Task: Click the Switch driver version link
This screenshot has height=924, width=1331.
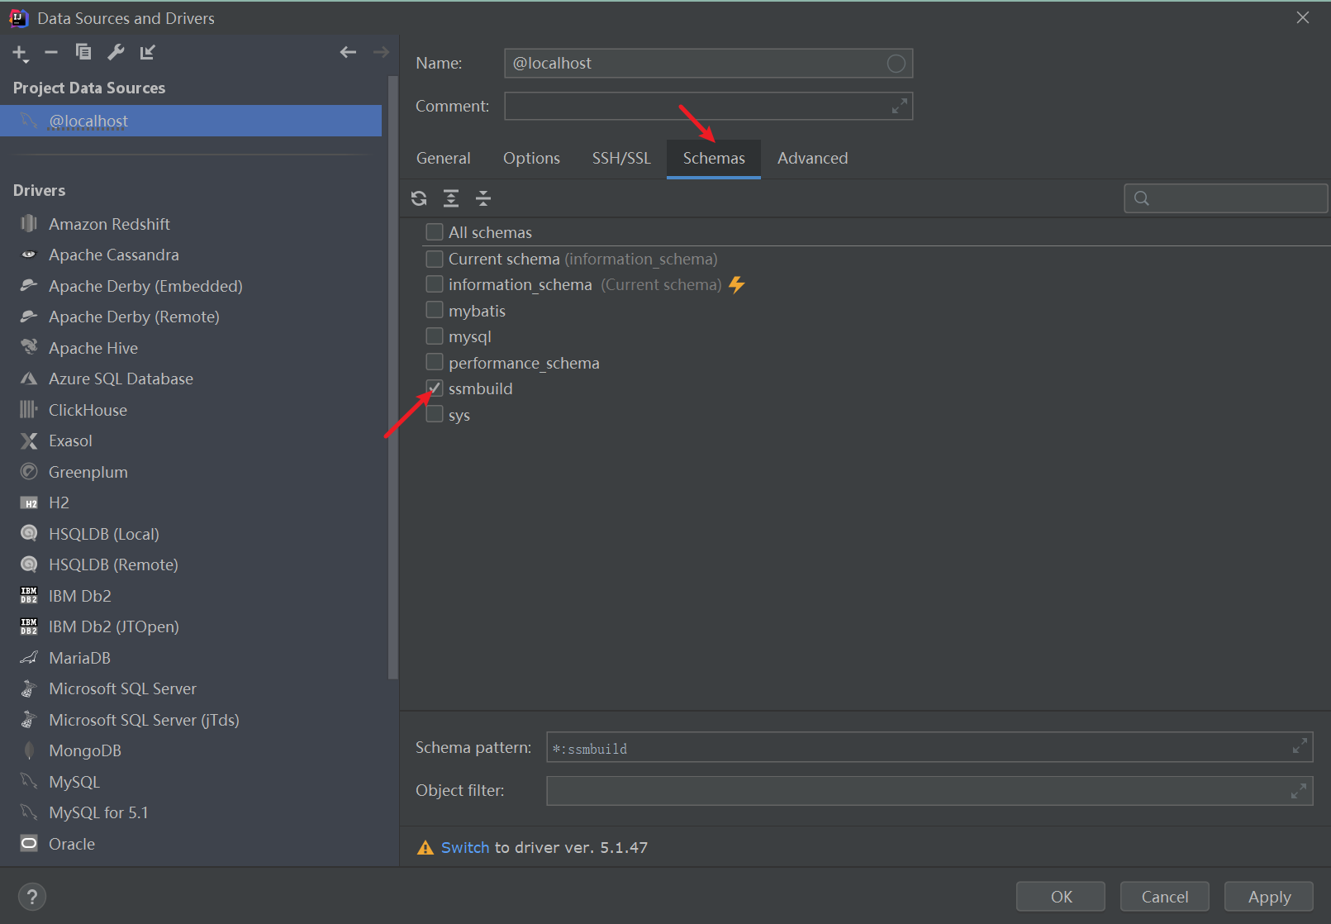Action: pos(465,848)
